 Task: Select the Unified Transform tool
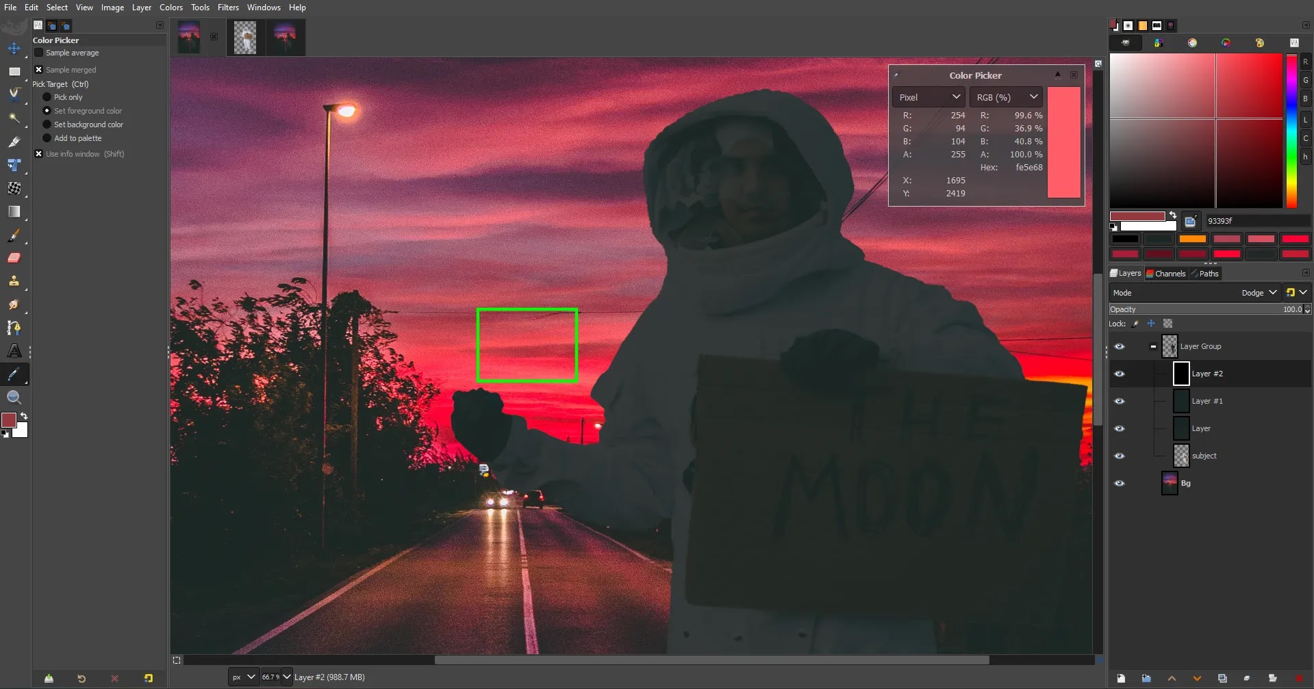pos(14,165)
